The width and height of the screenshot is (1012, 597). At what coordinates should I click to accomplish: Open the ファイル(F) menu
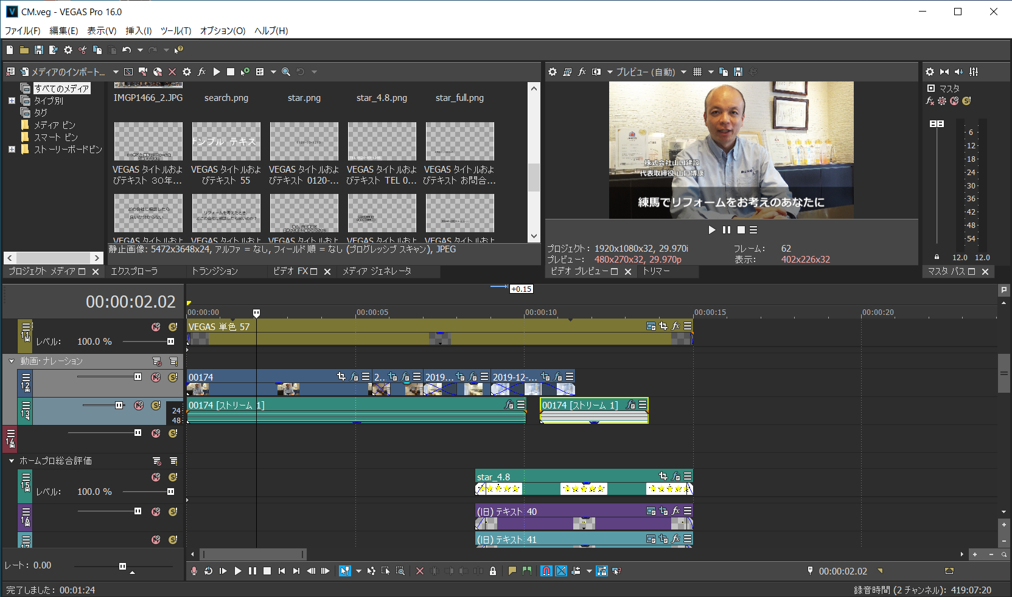click(23, 30)
